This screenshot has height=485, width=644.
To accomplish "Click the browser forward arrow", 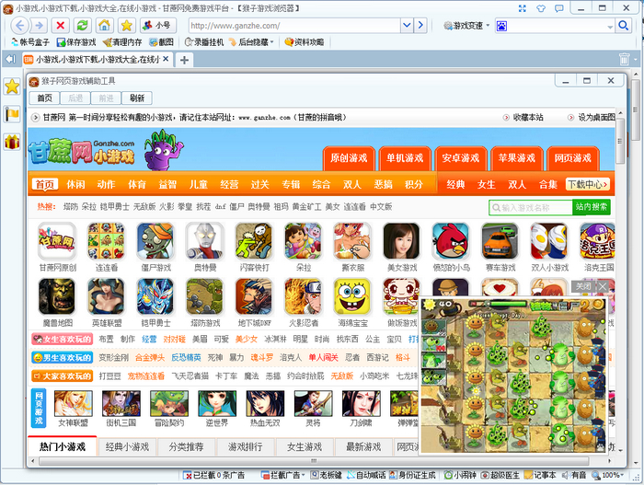I will (39, 26).
